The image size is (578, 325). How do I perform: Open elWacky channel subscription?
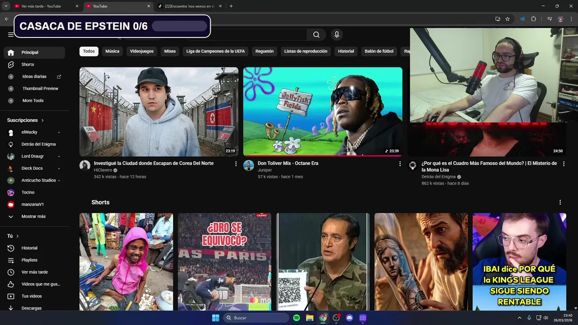pyautogui.click(x=34, y=132)
